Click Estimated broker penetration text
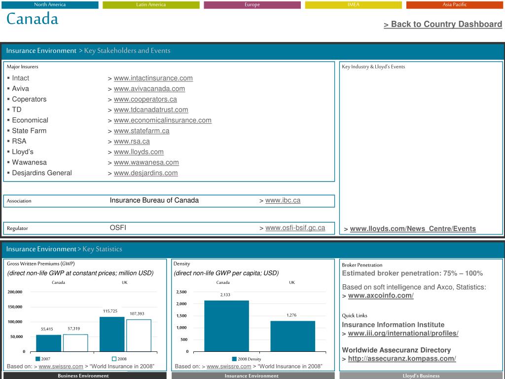The height and width of the screenshot is (379, 505). (x=412, y=273)
